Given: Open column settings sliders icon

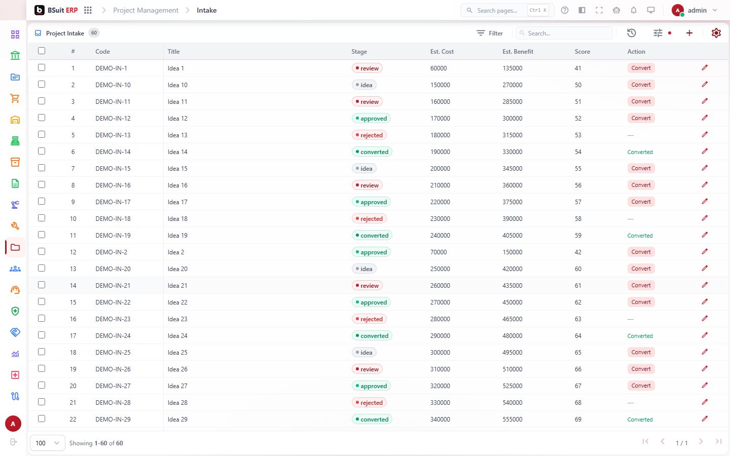Looking at the screenshot, I should [x=658, y=33].
